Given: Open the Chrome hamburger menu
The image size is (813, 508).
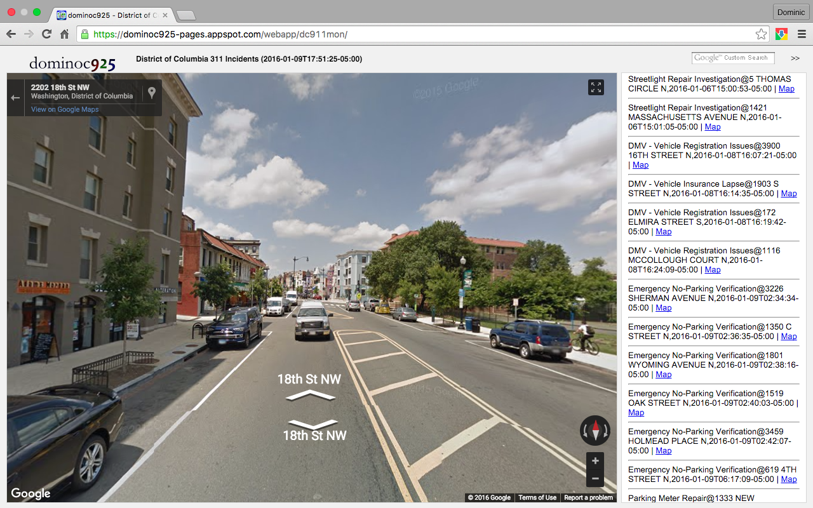Looking at the screenshot, I should [x=802, y=34].
